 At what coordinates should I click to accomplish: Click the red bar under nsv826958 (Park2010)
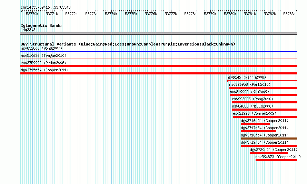263,88
